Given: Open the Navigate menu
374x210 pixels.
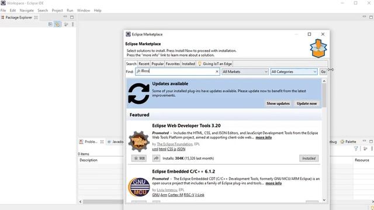Looking at the screenshot, I should click(27, 10).
